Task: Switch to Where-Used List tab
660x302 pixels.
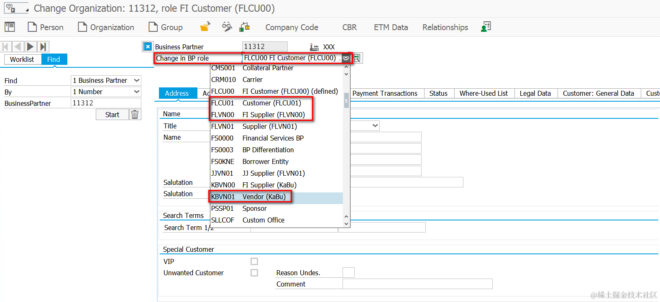Action: (483, 93)
